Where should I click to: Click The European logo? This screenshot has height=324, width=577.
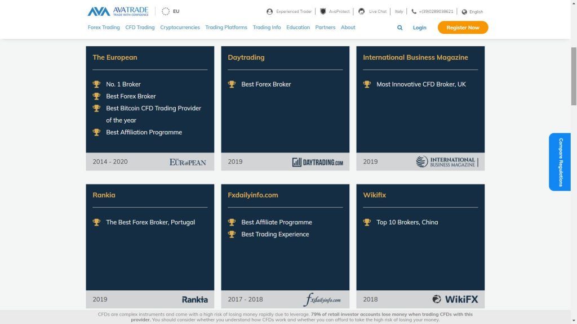click(x=188, y=162)
